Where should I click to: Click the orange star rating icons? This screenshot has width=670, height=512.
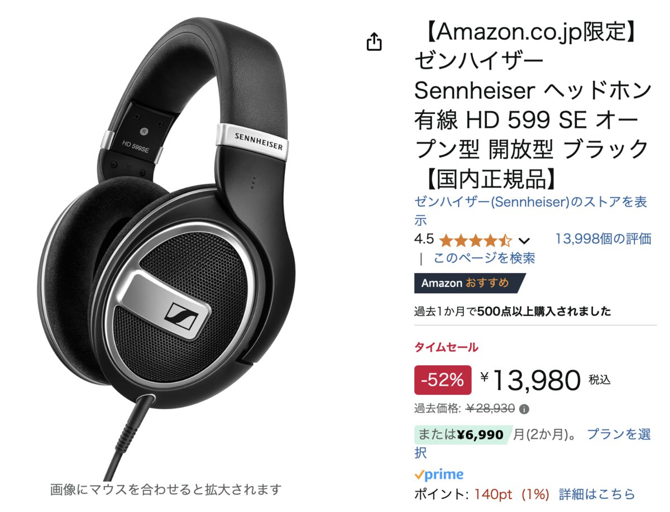[476, 241]
